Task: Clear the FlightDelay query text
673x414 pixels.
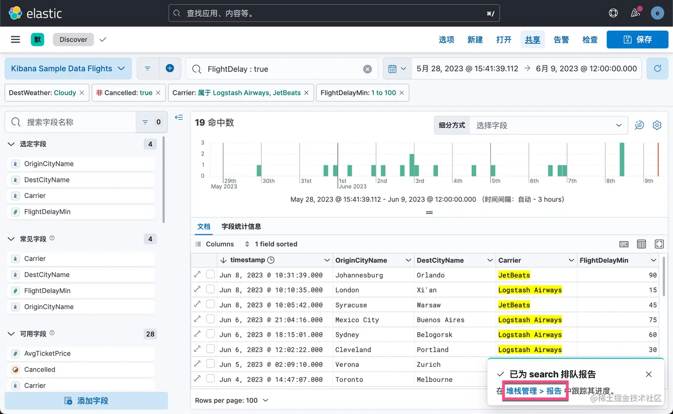Action: [x=367, y=69]
